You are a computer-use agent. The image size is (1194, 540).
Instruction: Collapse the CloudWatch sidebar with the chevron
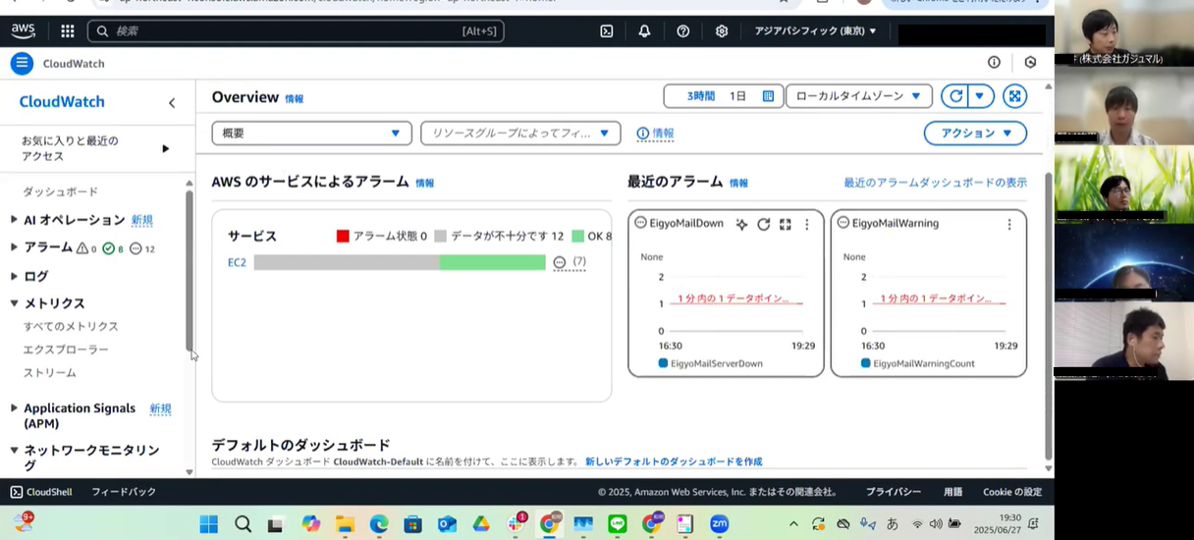coord(172,102)
